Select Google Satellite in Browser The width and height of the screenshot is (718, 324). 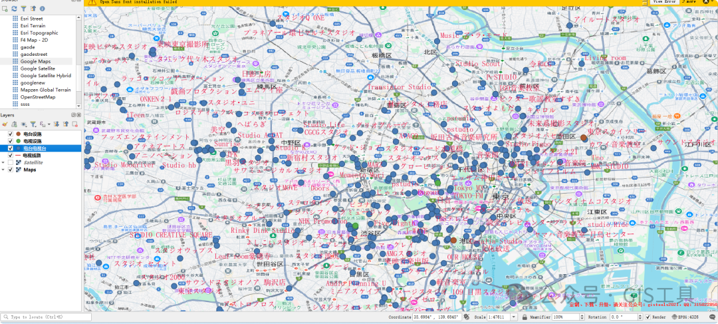[37, 69]
